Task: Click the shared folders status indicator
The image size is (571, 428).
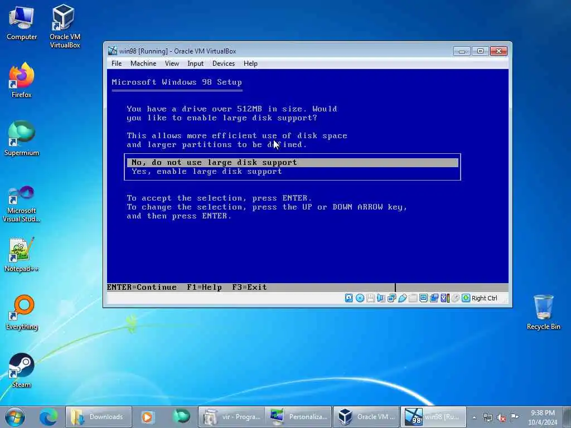Action: 413,298
